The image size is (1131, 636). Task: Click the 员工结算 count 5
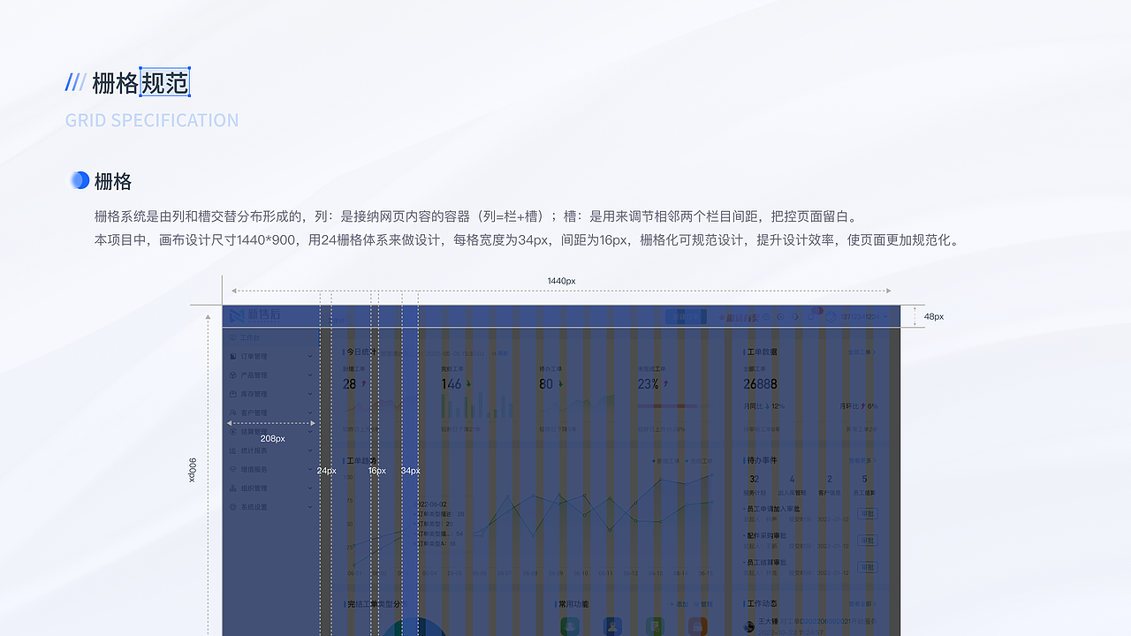click(x=864, y=479)
